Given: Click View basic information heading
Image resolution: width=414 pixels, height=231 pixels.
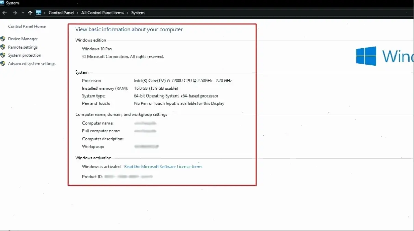Looking at the screenshot, I should (x=129, y=30).
